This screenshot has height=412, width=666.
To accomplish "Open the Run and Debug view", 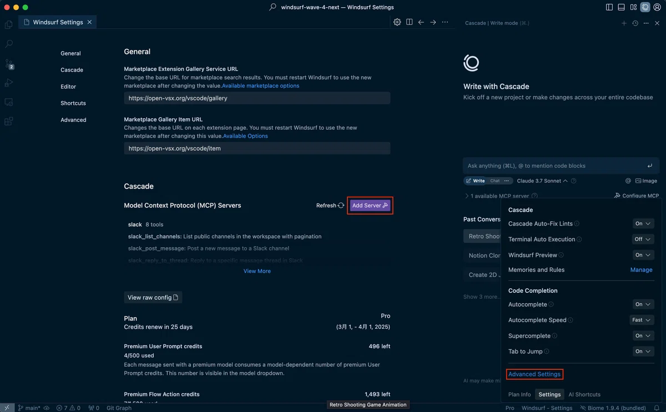I will tap(8, 83).
